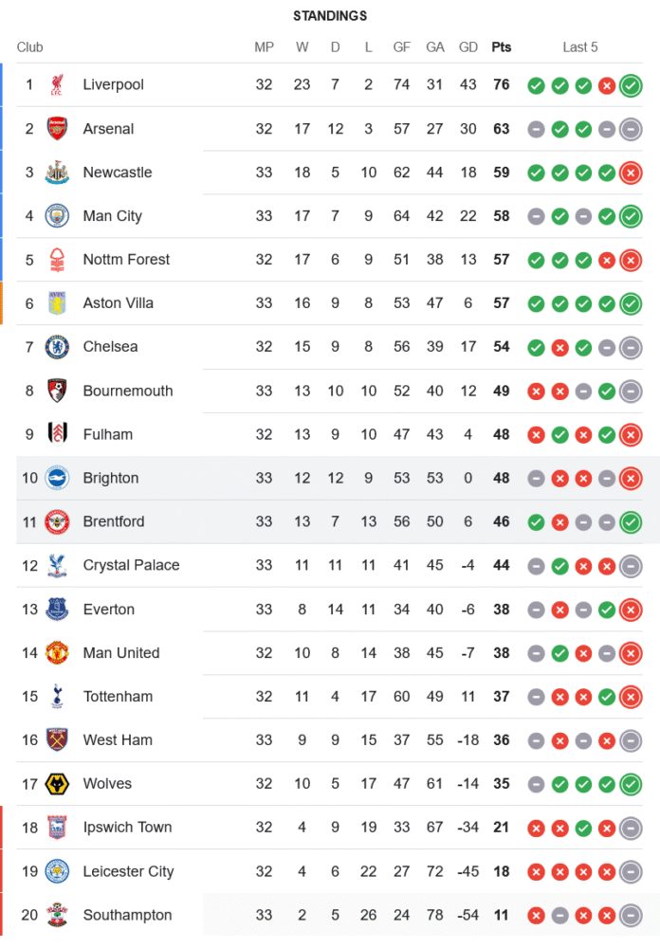Open the Crystal Palace team name link
Screen dimensions: 660x948
click(x=131, y=565)
